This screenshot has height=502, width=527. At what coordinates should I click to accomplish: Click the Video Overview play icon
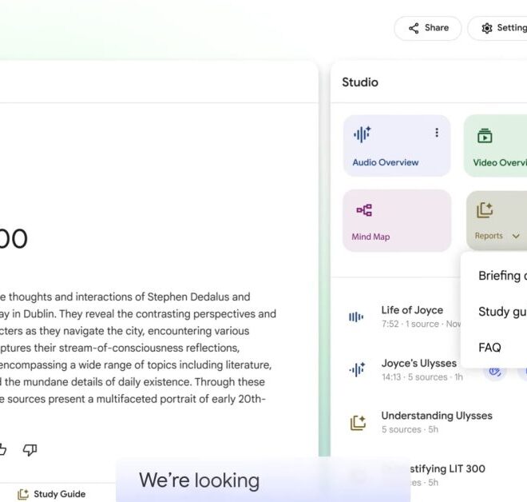(x=485, y=136)
